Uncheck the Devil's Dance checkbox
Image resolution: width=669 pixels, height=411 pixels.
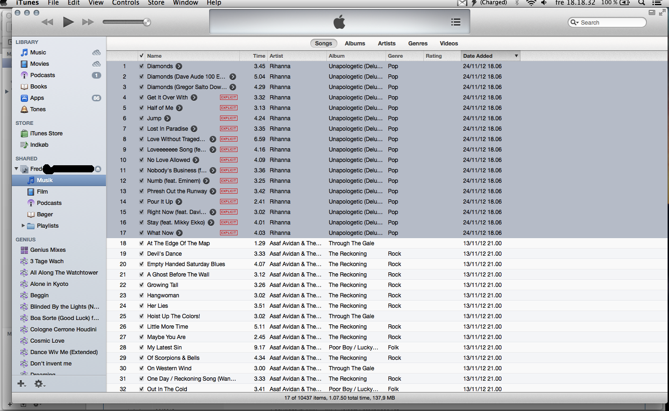click(141, 254)
